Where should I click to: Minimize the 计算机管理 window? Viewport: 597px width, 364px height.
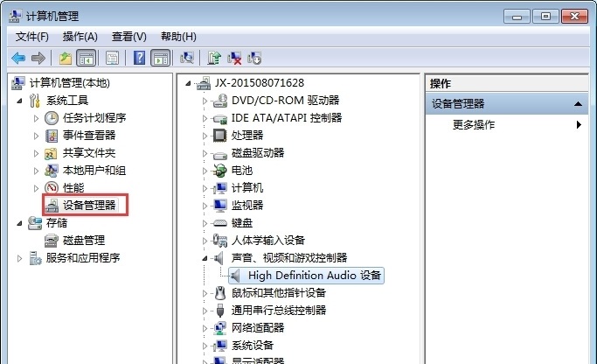[x=517, y=17]
